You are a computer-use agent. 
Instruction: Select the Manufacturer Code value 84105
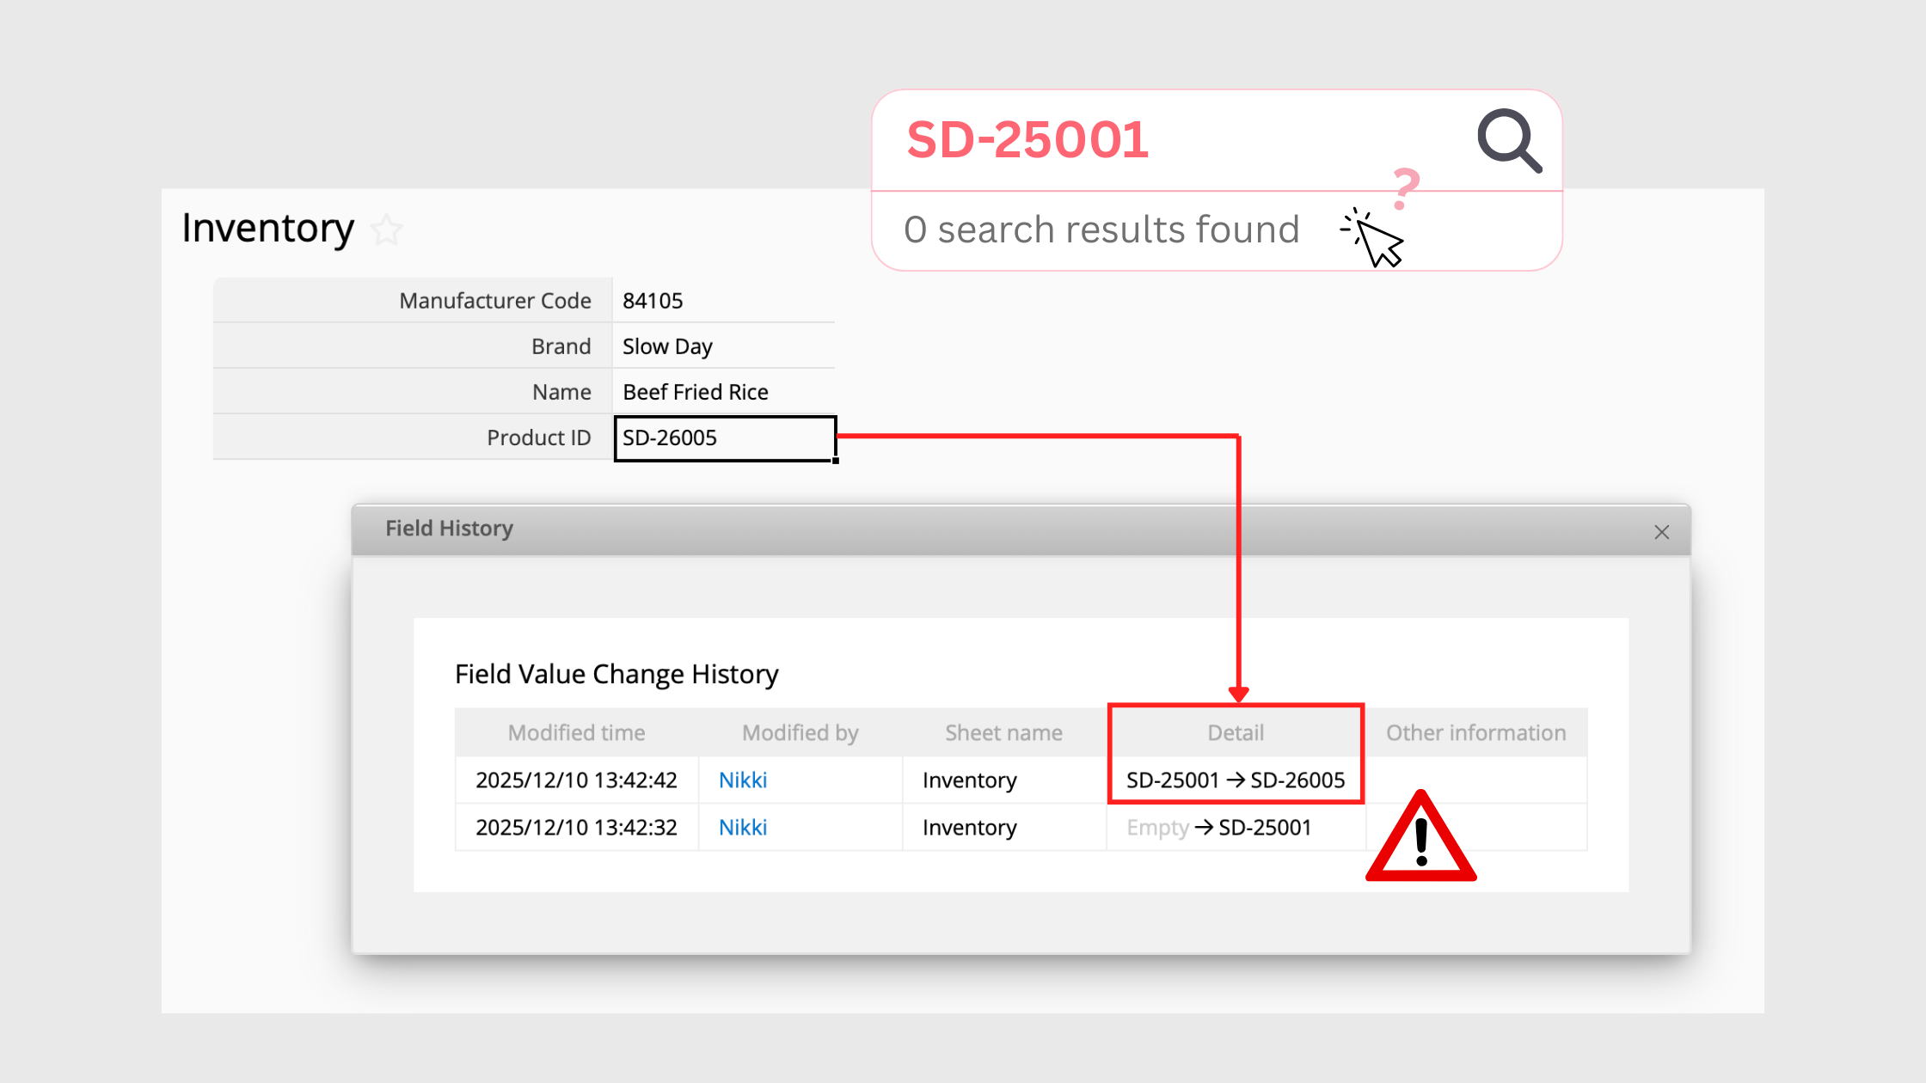coord(653,301)
